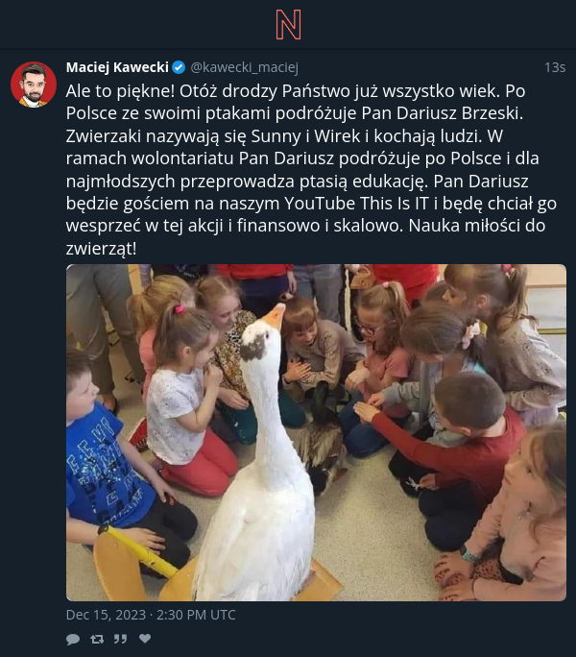The image size is (576, 657).
Task: Open the goose and children photo
Action: click(x=316, y=432)
